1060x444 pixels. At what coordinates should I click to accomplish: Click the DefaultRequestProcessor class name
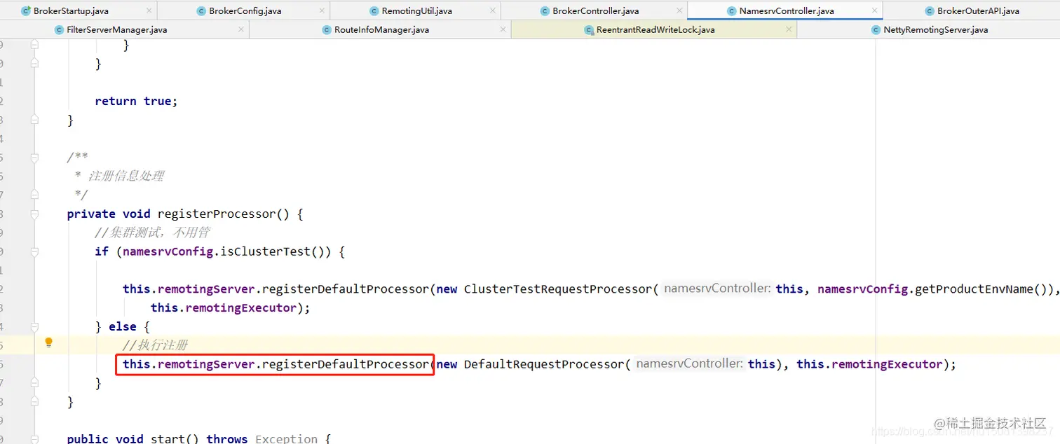(544, 364)
